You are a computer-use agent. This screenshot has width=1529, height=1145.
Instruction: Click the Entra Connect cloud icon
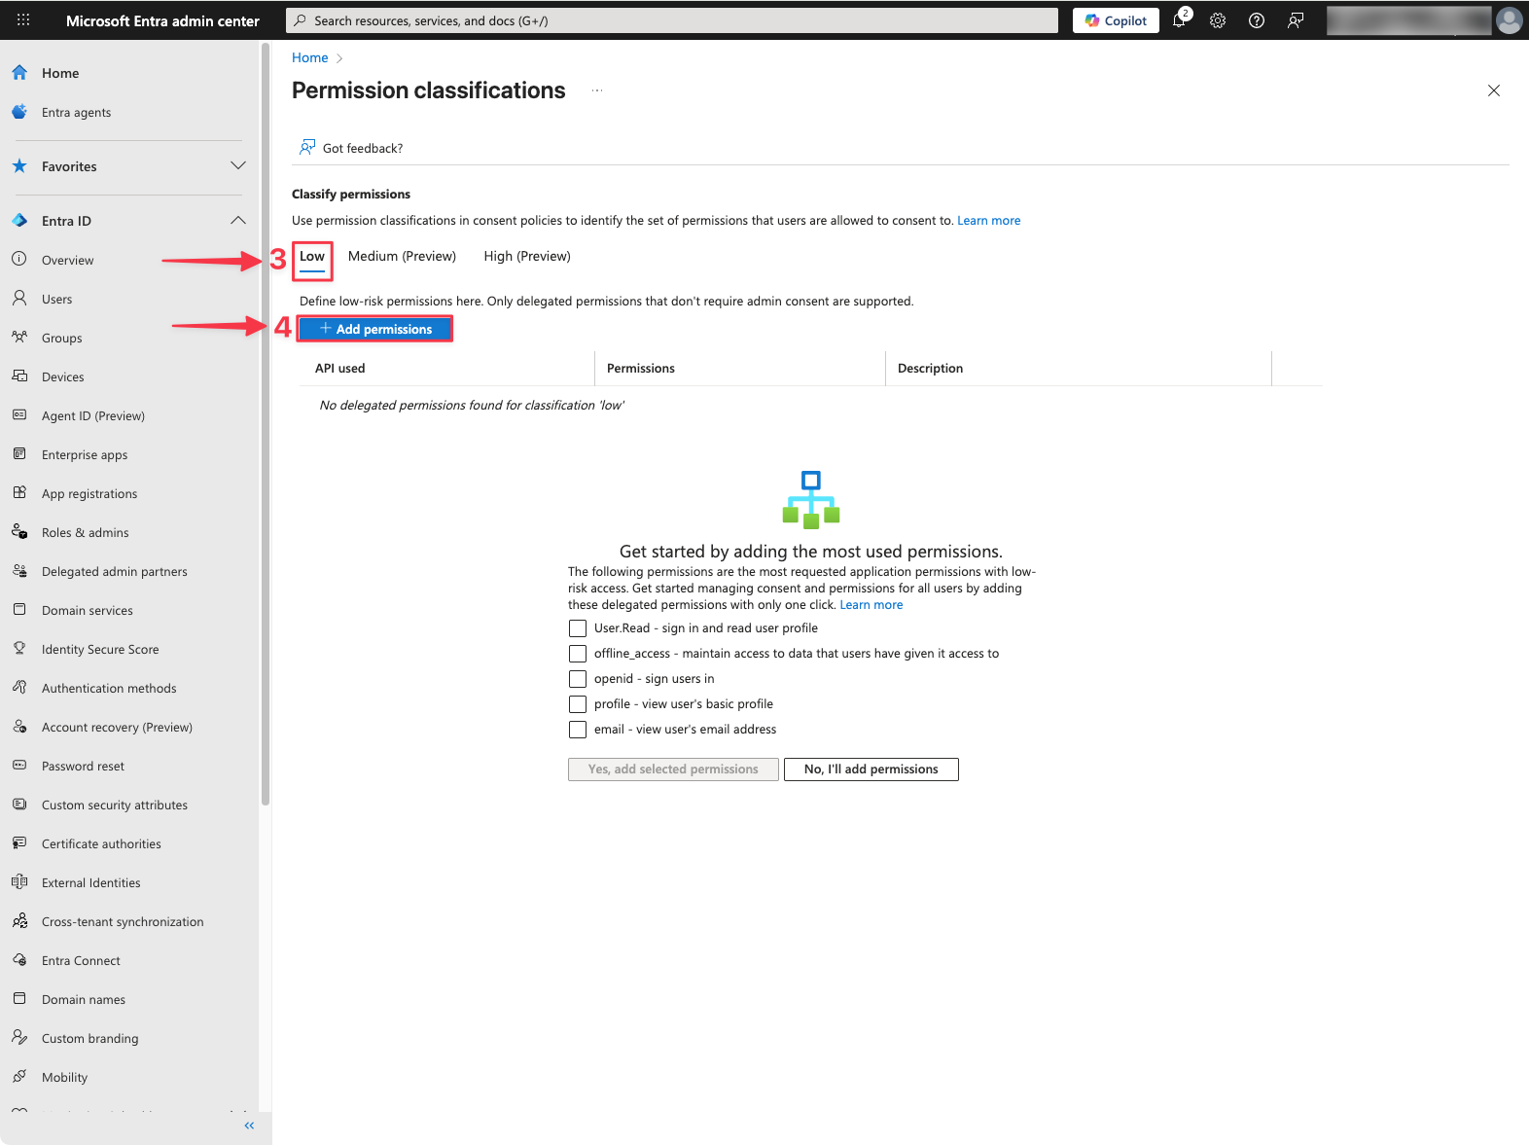coord(19,959)
